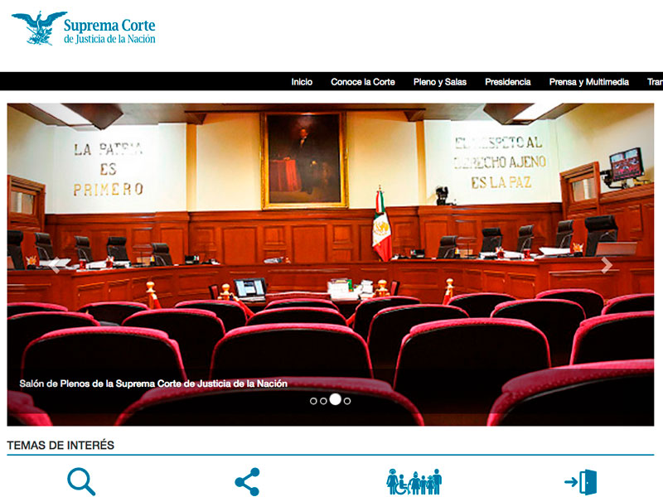Click the courtroom slideshow image
The image size is (663, 497).
(331, 264)
